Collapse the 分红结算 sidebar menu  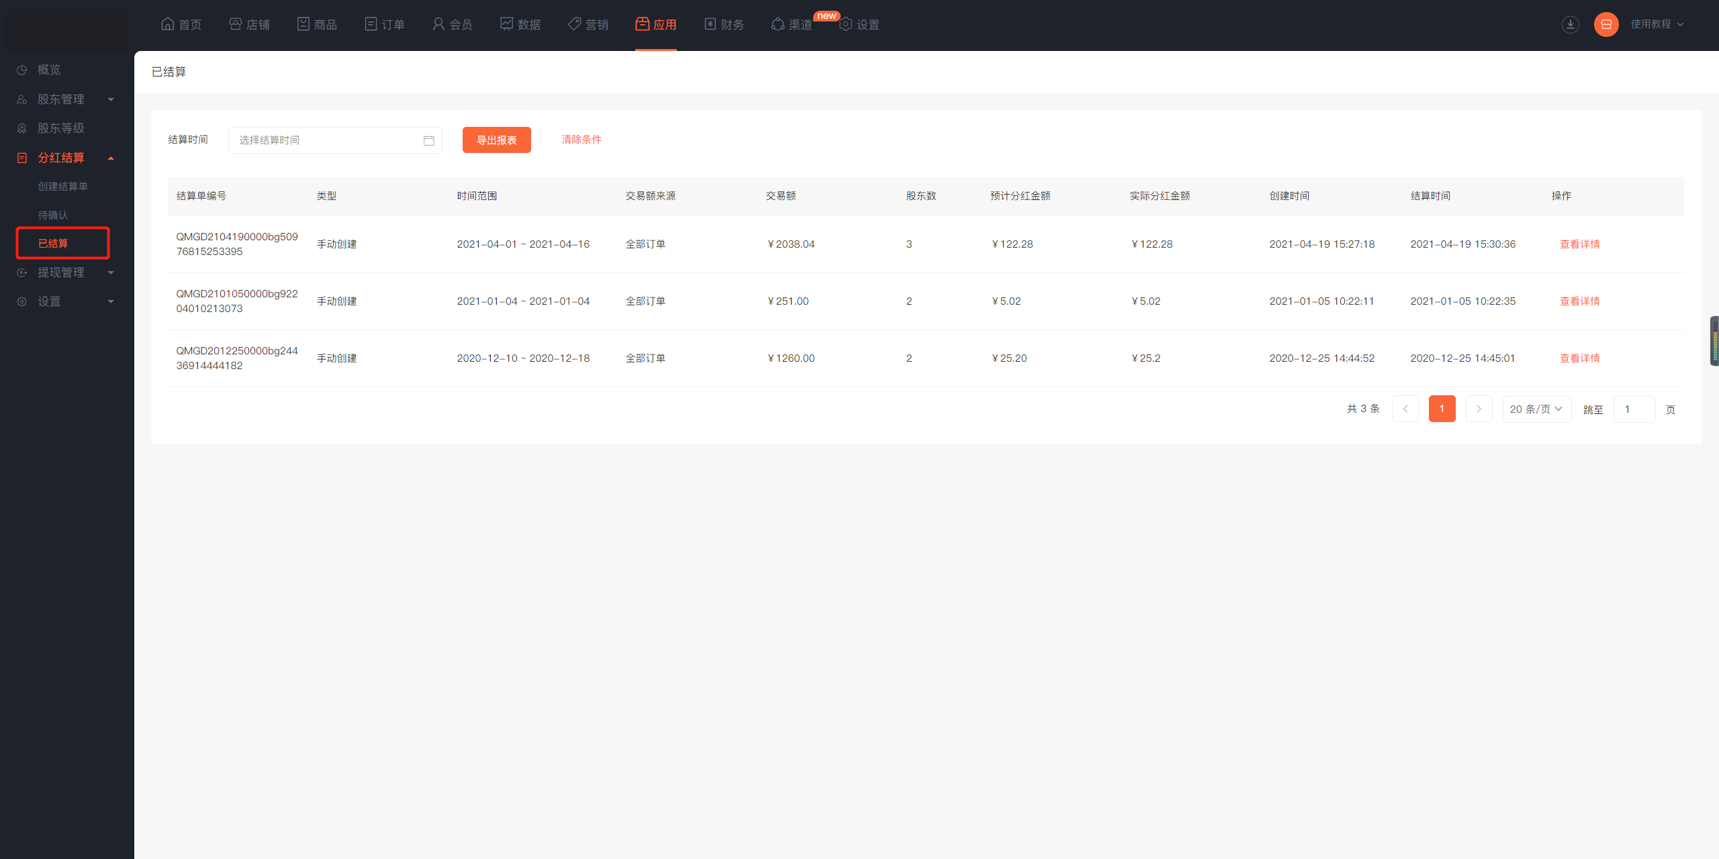tap(67, 158)
